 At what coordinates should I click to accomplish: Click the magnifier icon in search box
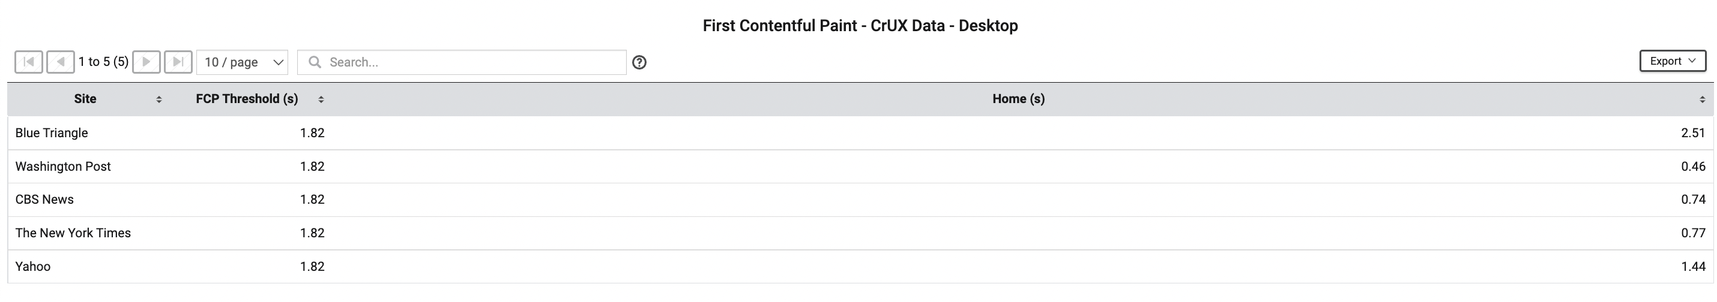click(315, 62)
